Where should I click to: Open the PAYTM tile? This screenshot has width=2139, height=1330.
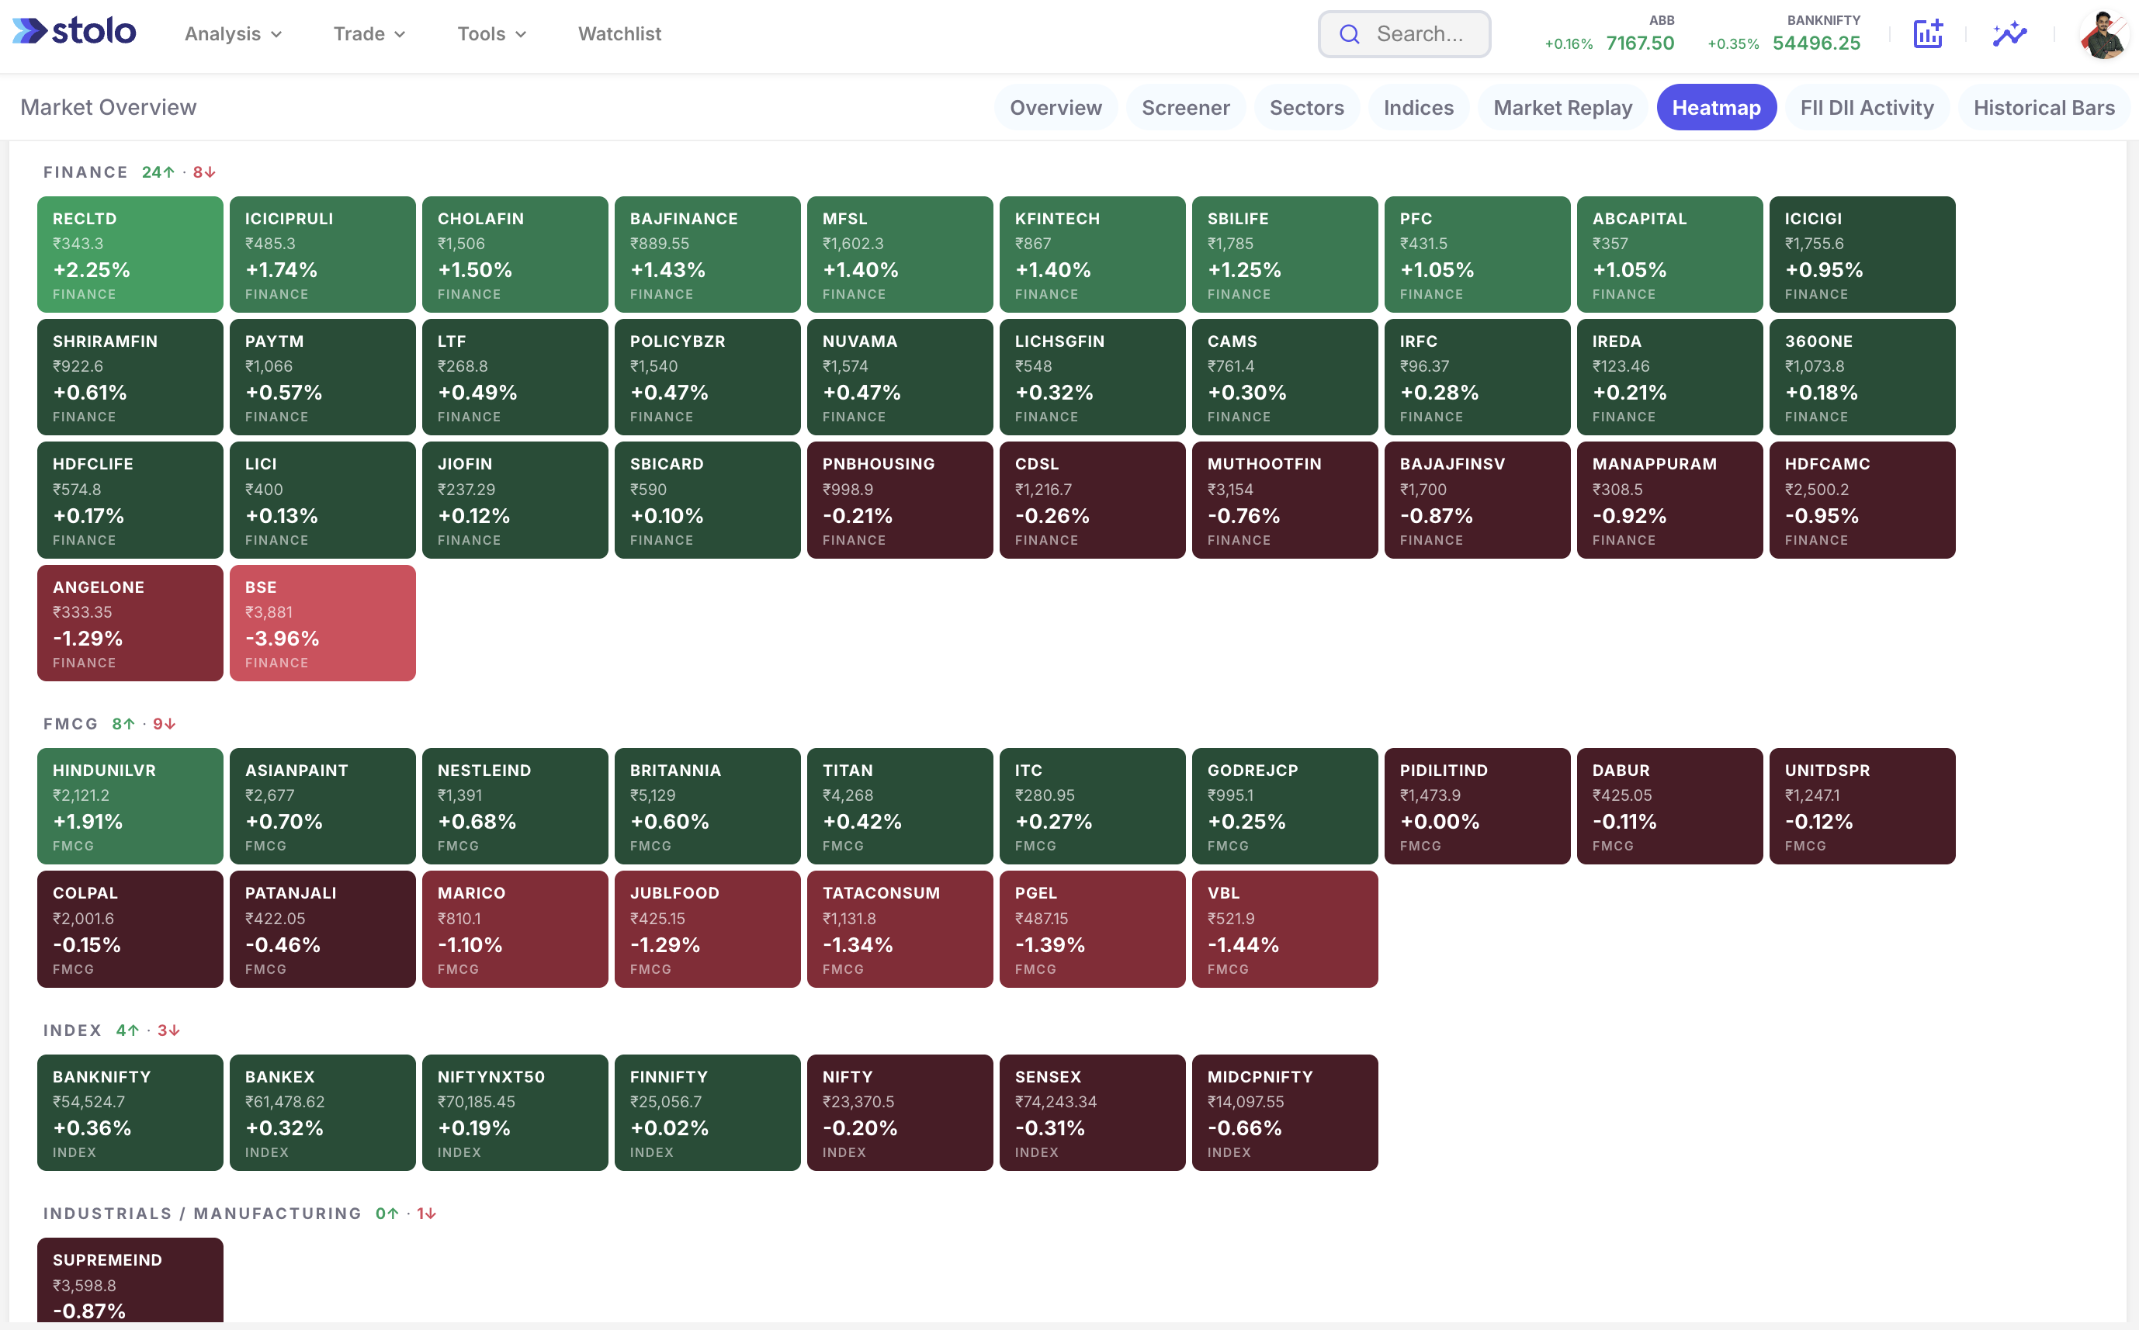coord(323,377)
